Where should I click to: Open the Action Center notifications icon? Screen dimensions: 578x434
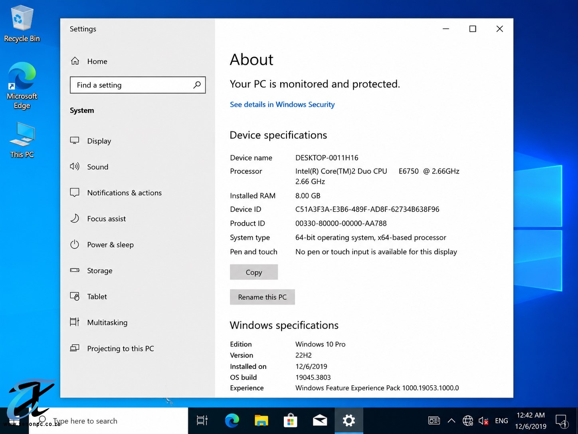561,421
